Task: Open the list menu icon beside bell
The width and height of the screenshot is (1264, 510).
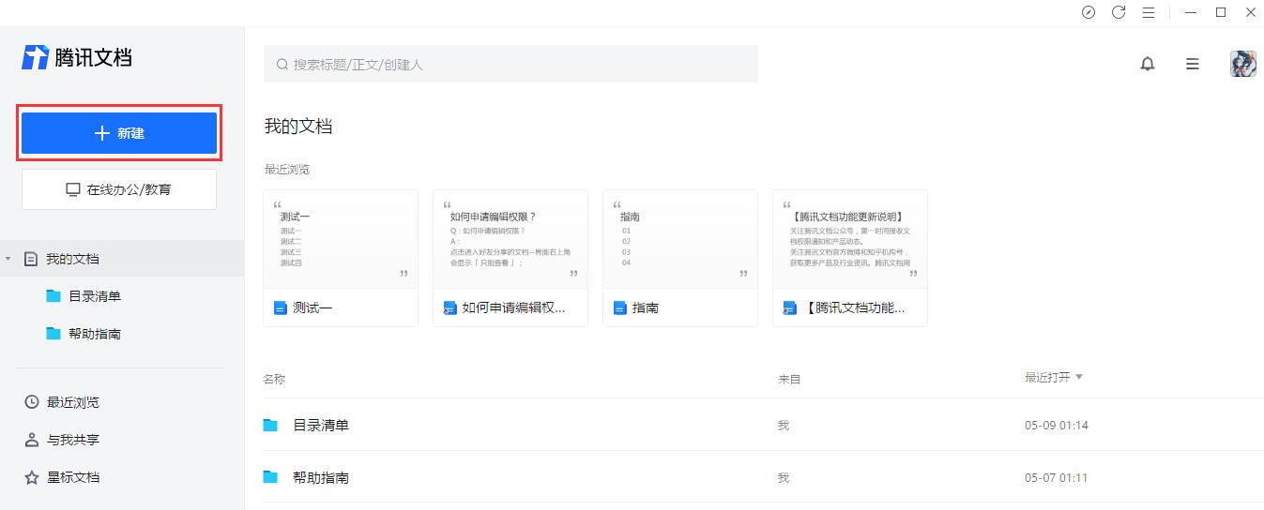Action: pyautogui.click(x=1193, y=64)
